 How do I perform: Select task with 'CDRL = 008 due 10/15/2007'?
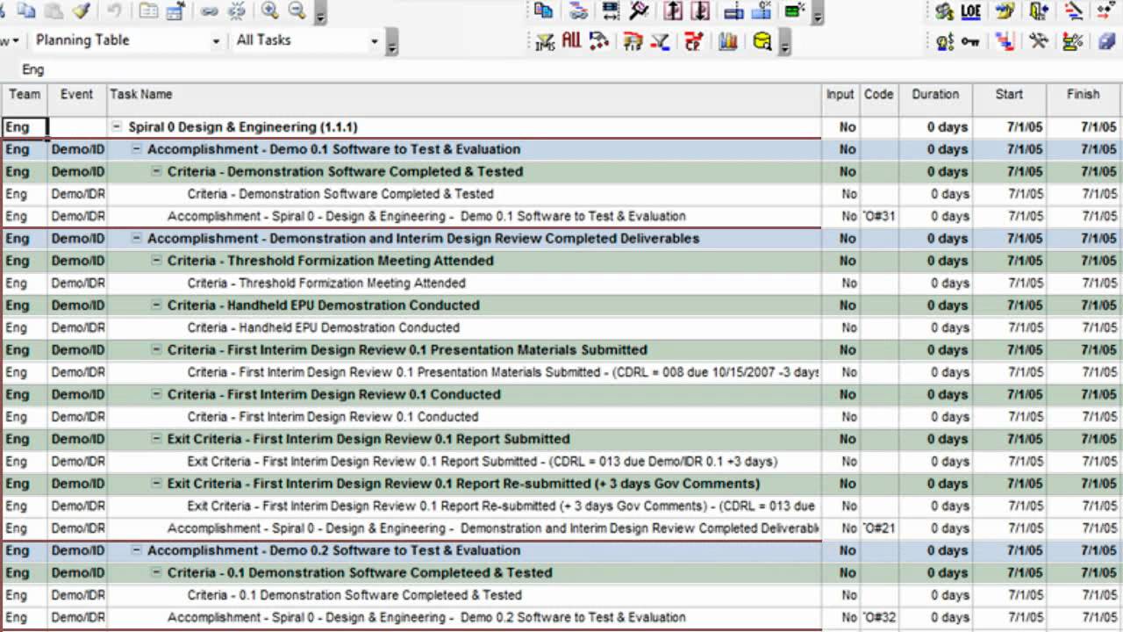(561, 372)
